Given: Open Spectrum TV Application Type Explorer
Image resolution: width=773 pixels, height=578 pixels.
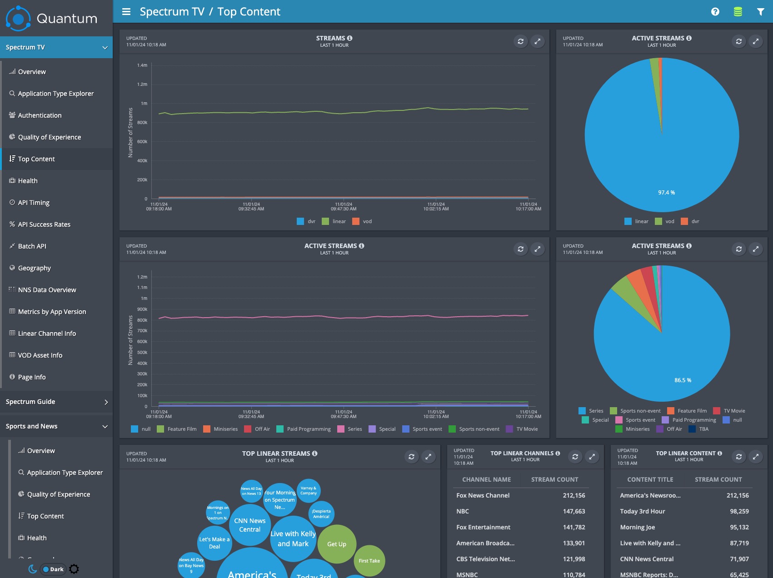Looking at the screenshot, I should point(57,94).
